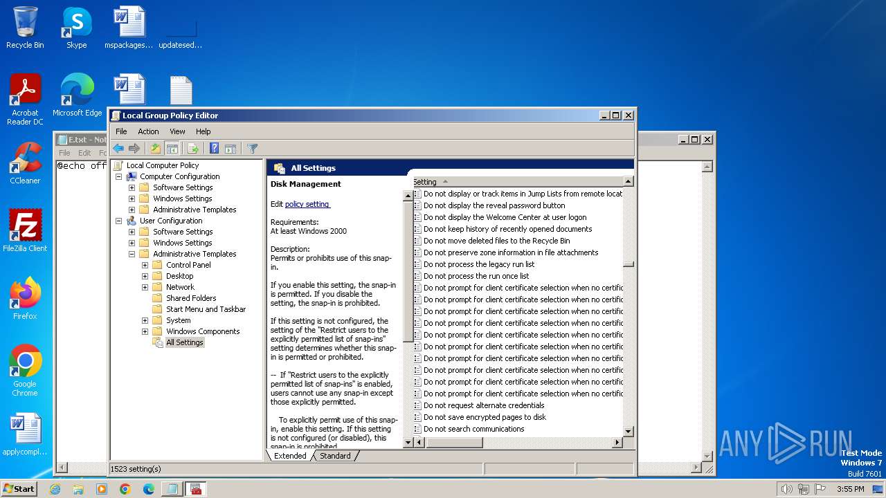Expand Windows Settings under User Configuration

pos(132,243)
